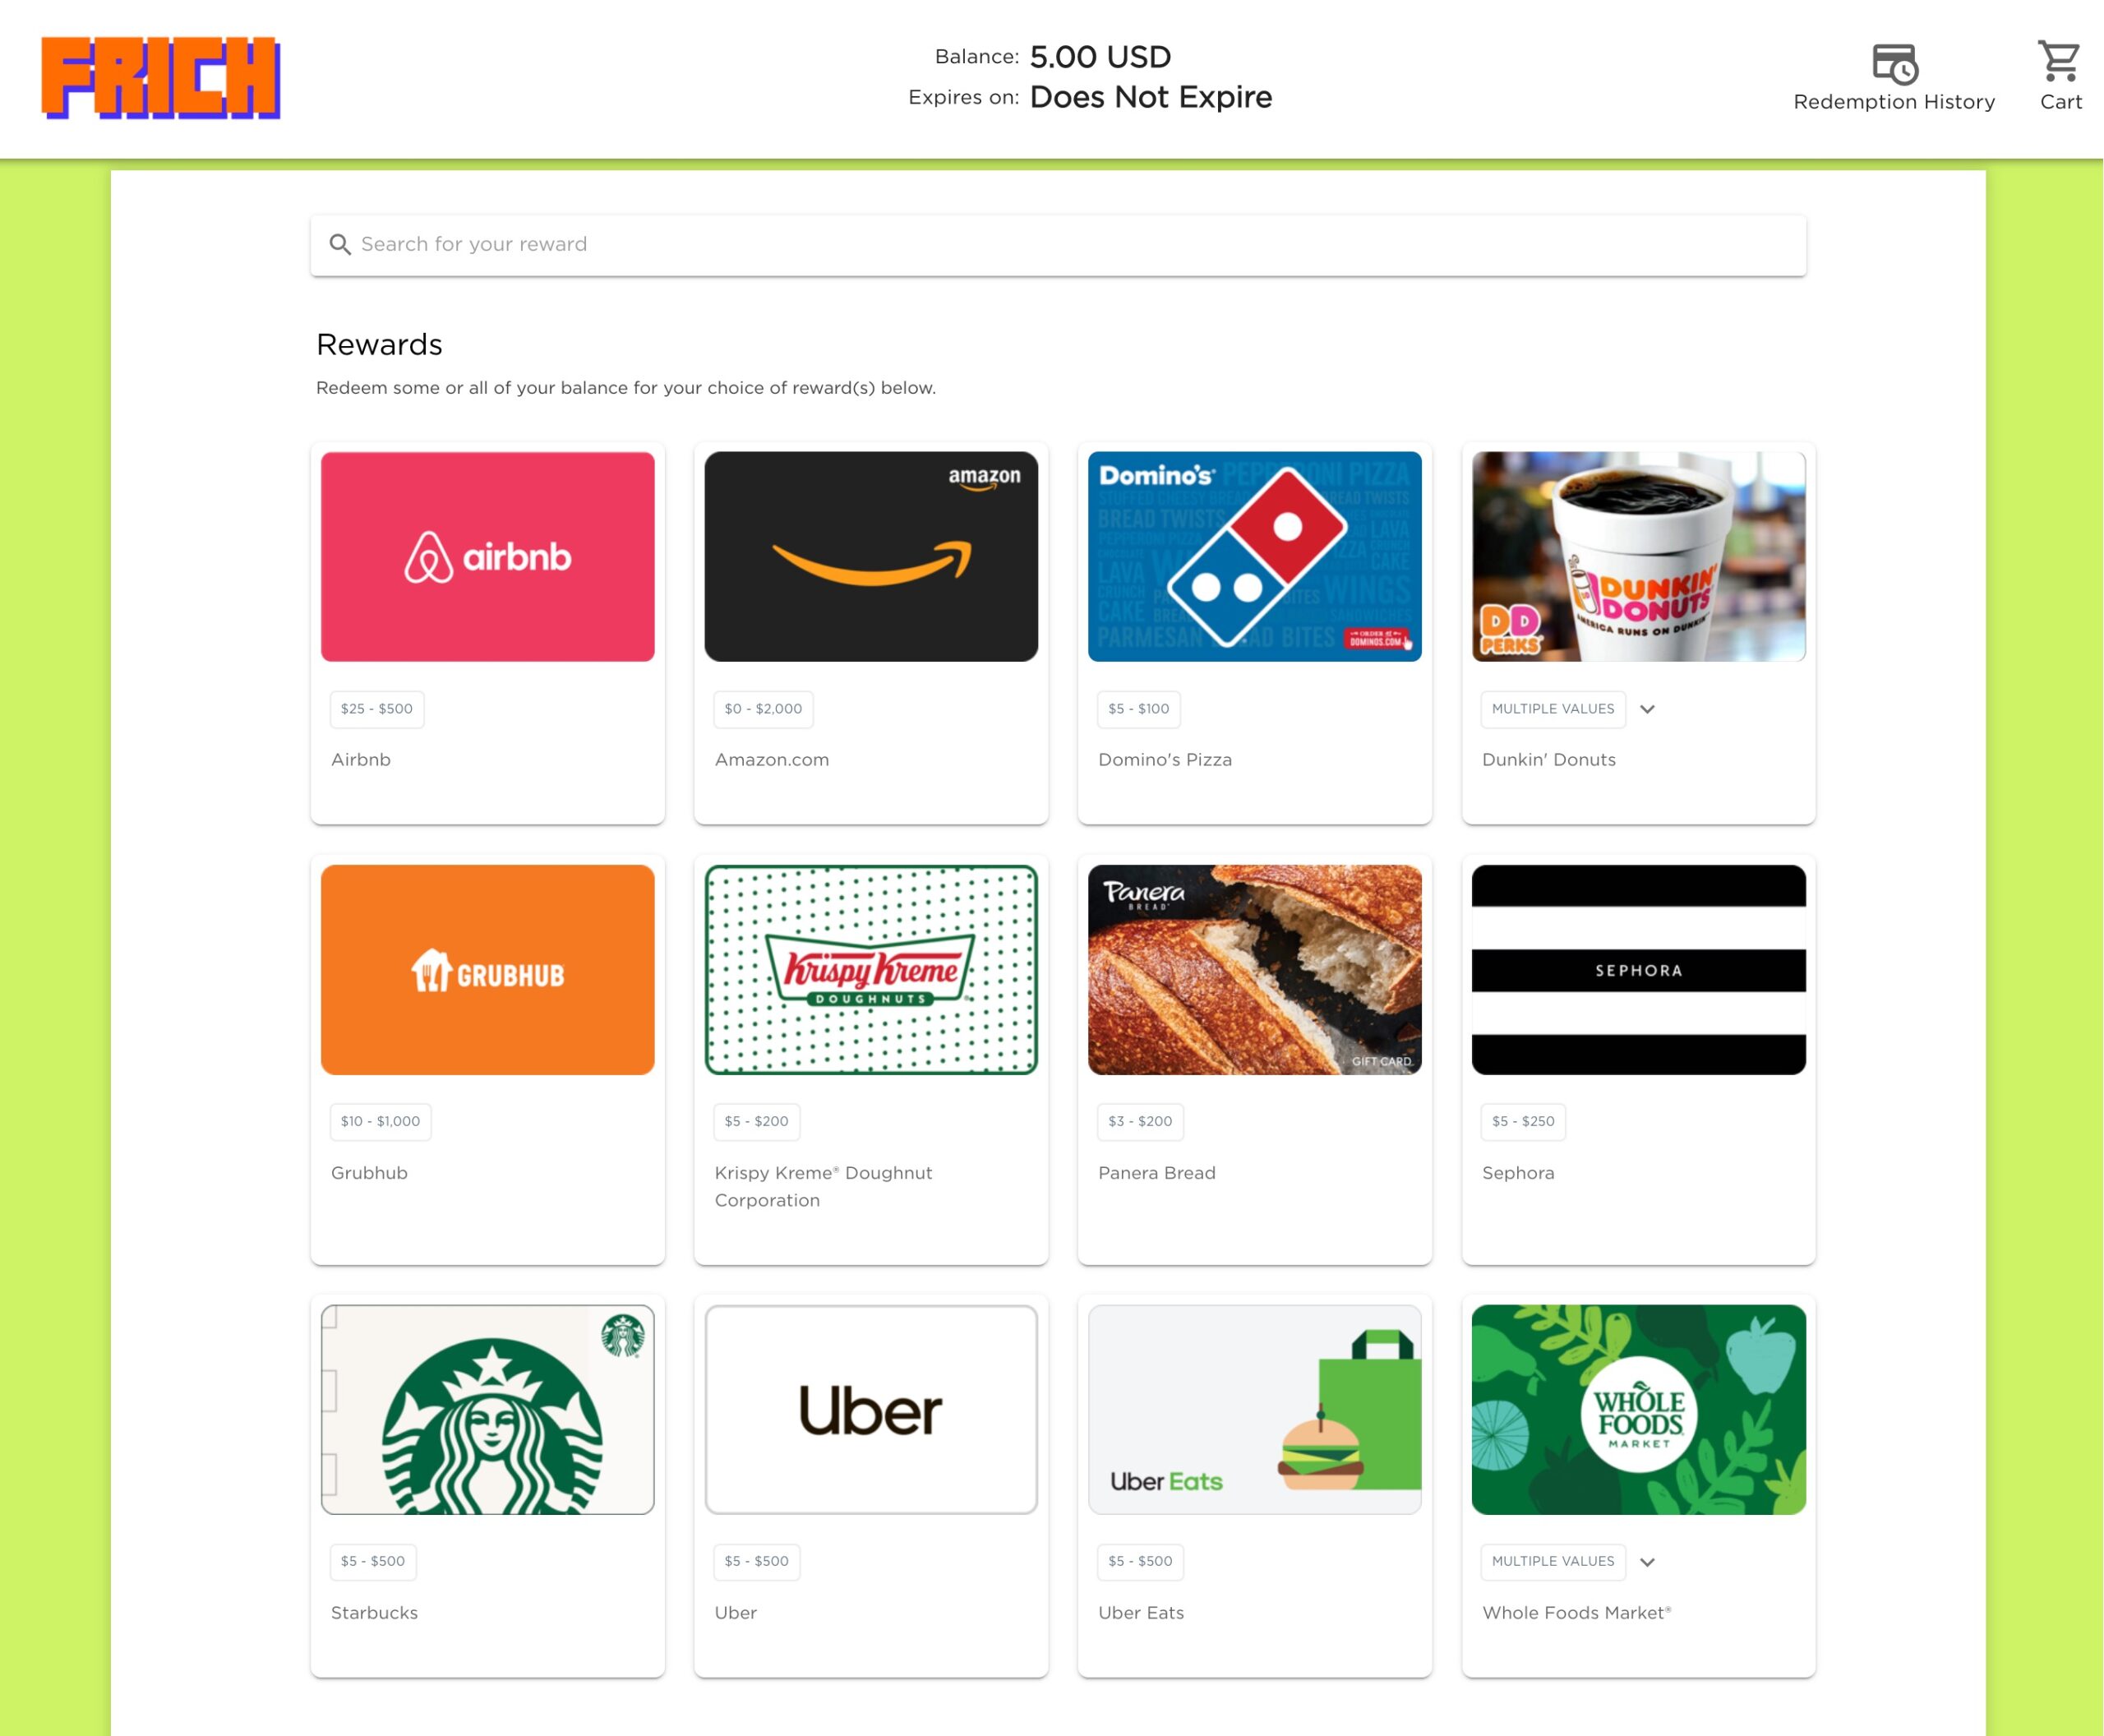This screenshot has height=1736, width=2104.
Task: Click the Uber reward title
Action: click(736, 1613)
